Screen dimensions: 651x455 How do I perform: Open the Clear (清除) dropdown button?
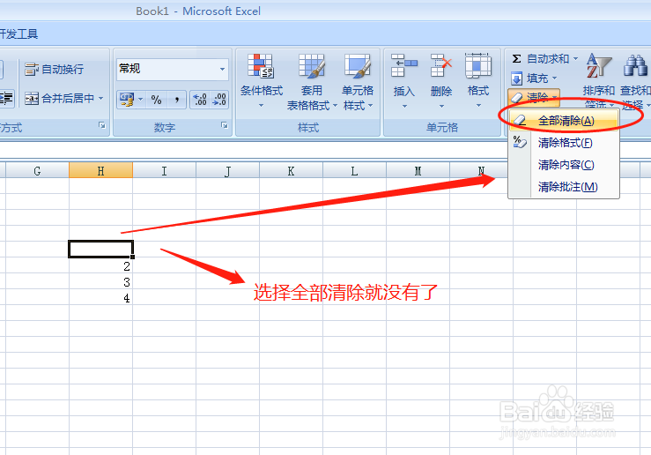pyautogui.click(x=534, y=98)
